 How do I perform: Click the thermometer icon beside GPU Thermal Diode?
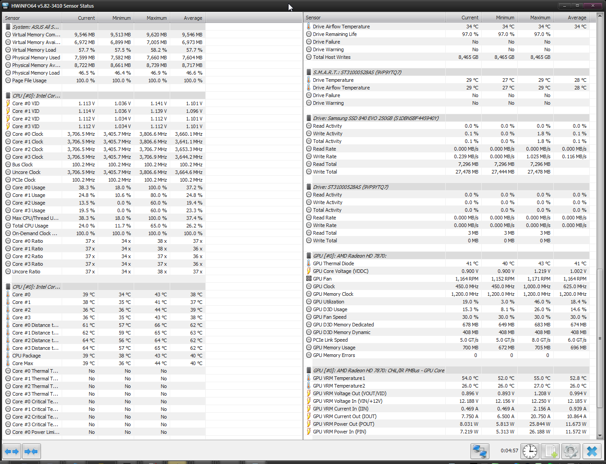click(x=309, y=263)
